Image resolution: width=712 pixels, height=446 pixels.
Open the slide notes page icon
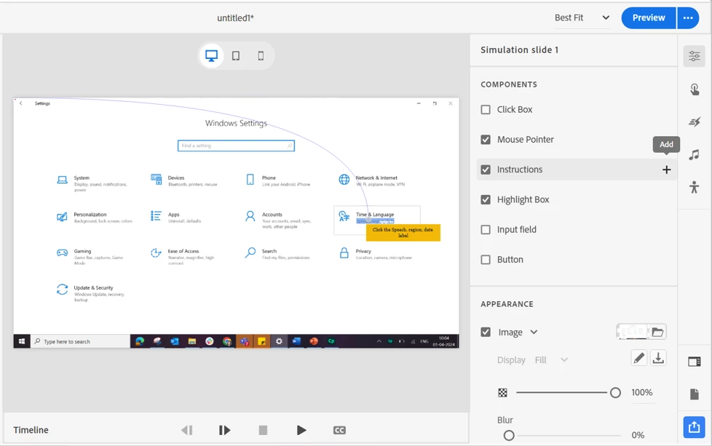click(695, 394)
